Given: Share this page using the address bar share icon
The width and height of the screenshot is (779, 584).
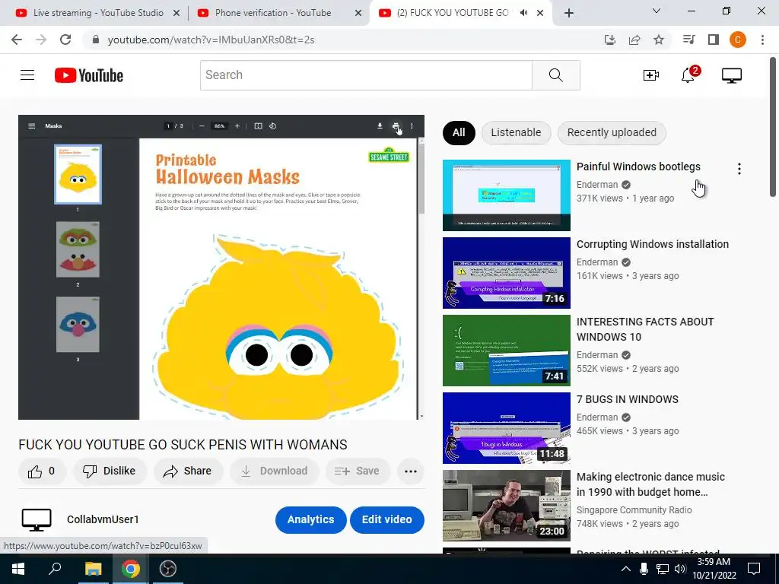Looking at the screenshot, I should point(634,40).
